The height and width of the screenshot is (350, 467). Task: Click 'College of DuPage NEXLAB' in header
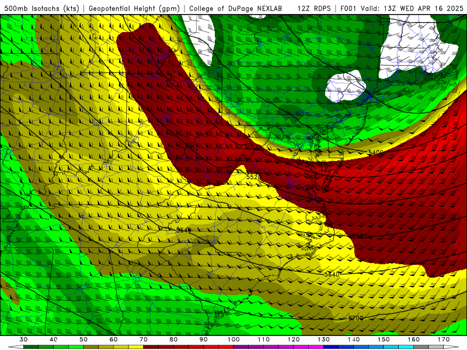point(236,8)
